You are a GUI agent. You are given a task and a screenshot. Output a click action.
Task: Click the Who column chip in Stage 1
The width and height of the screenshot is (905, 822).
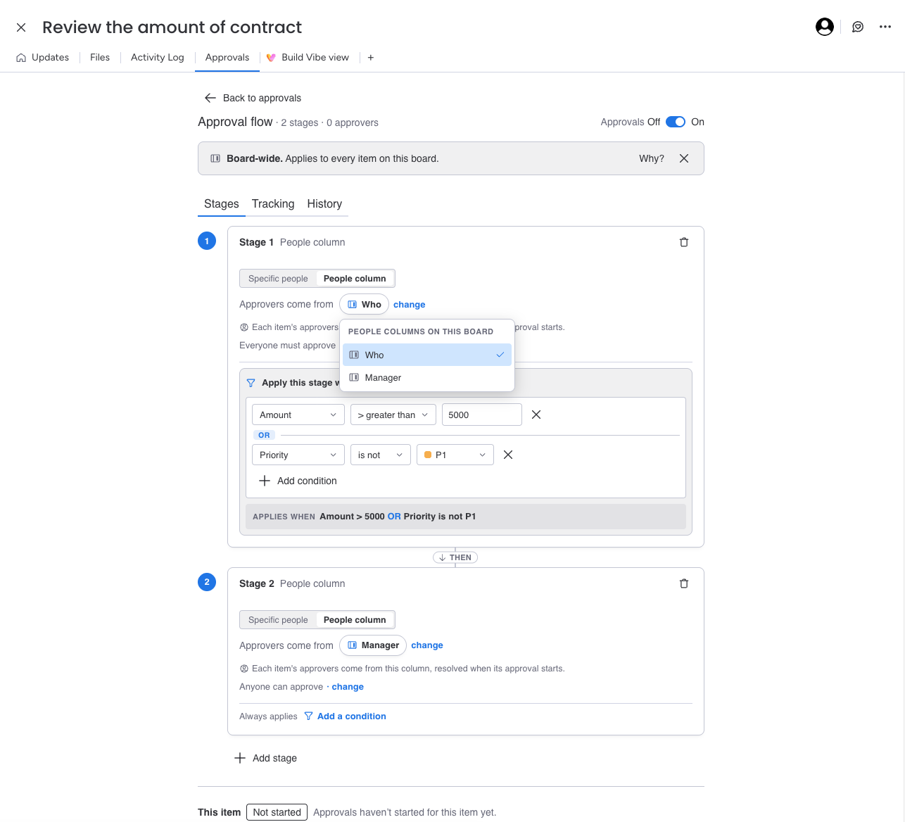point(364,304)
